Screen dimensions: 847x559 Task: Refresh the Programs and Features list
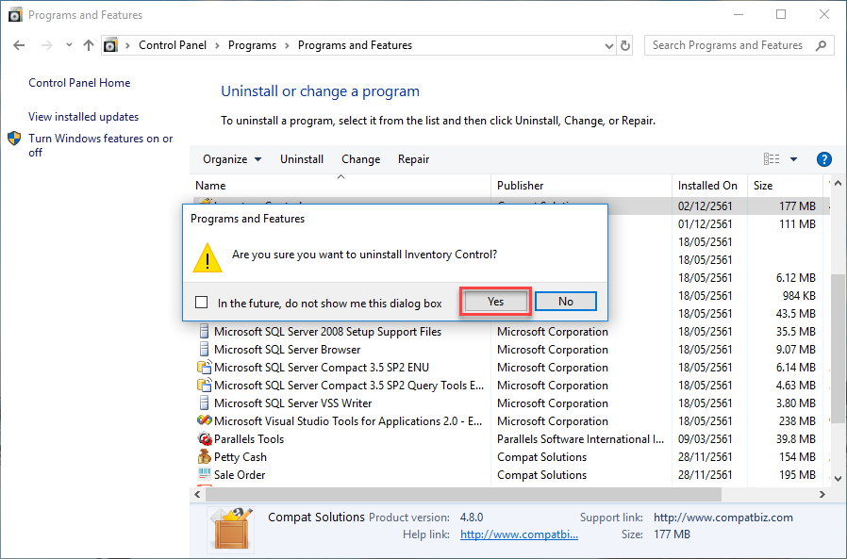coord(625,46)
